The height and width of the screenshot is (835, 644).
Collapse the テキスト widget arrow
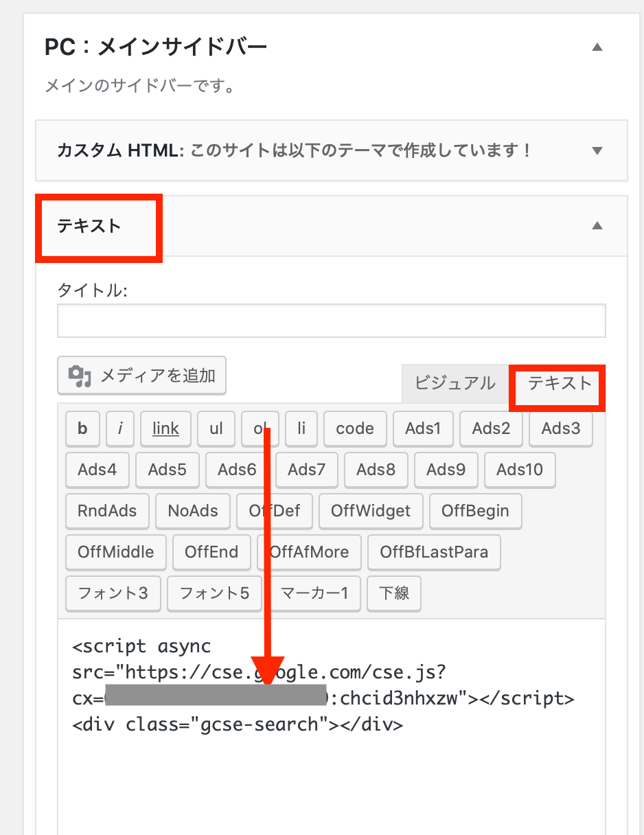597,225
